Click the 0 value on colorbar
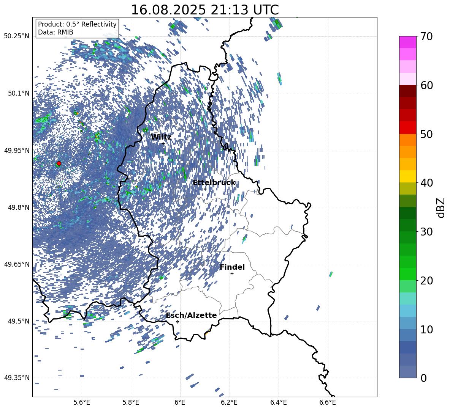The height and width of the screenshot is (410, 450). (x=423, y=378)
